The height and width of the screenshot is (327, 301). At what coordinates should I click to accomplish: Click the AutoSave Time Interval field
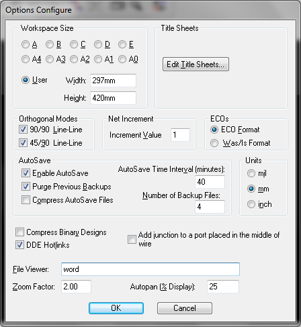point(210,182)
